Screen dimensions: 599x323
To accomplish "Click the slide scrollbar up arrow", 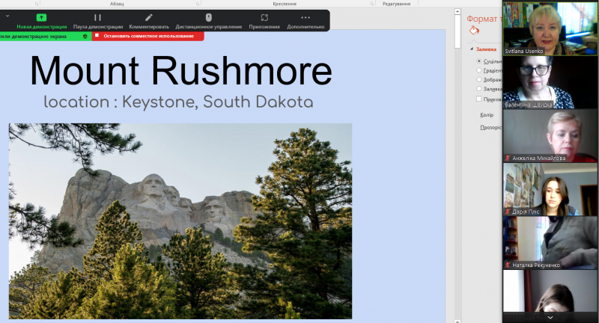I will pyautogui.click(x=457, y=11).
